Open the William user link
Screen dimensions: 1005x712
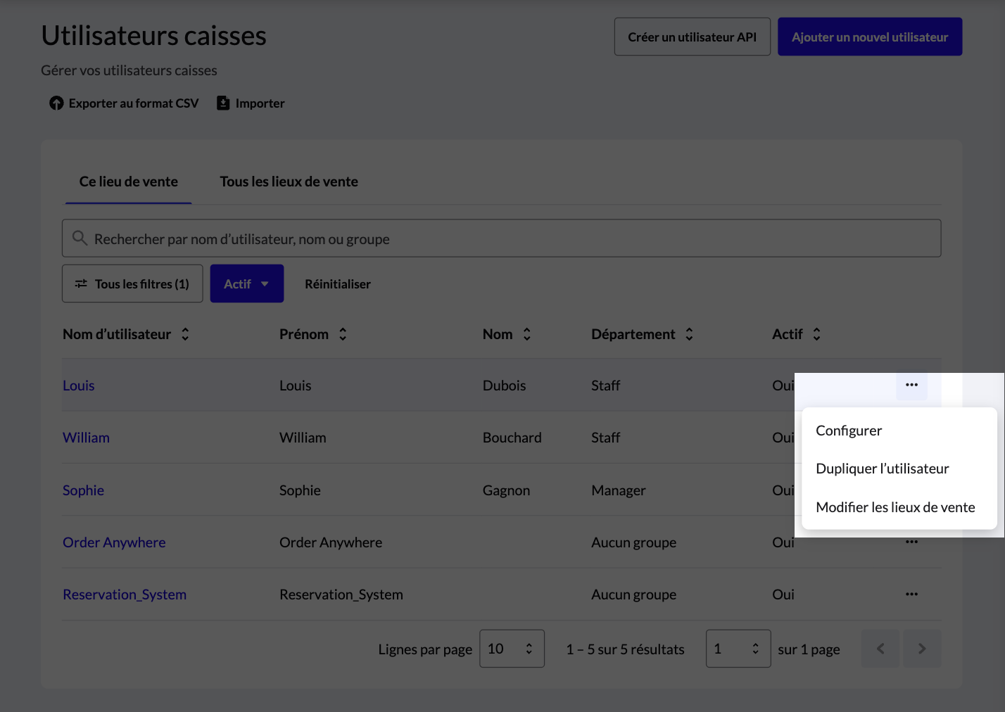(86, 438)
